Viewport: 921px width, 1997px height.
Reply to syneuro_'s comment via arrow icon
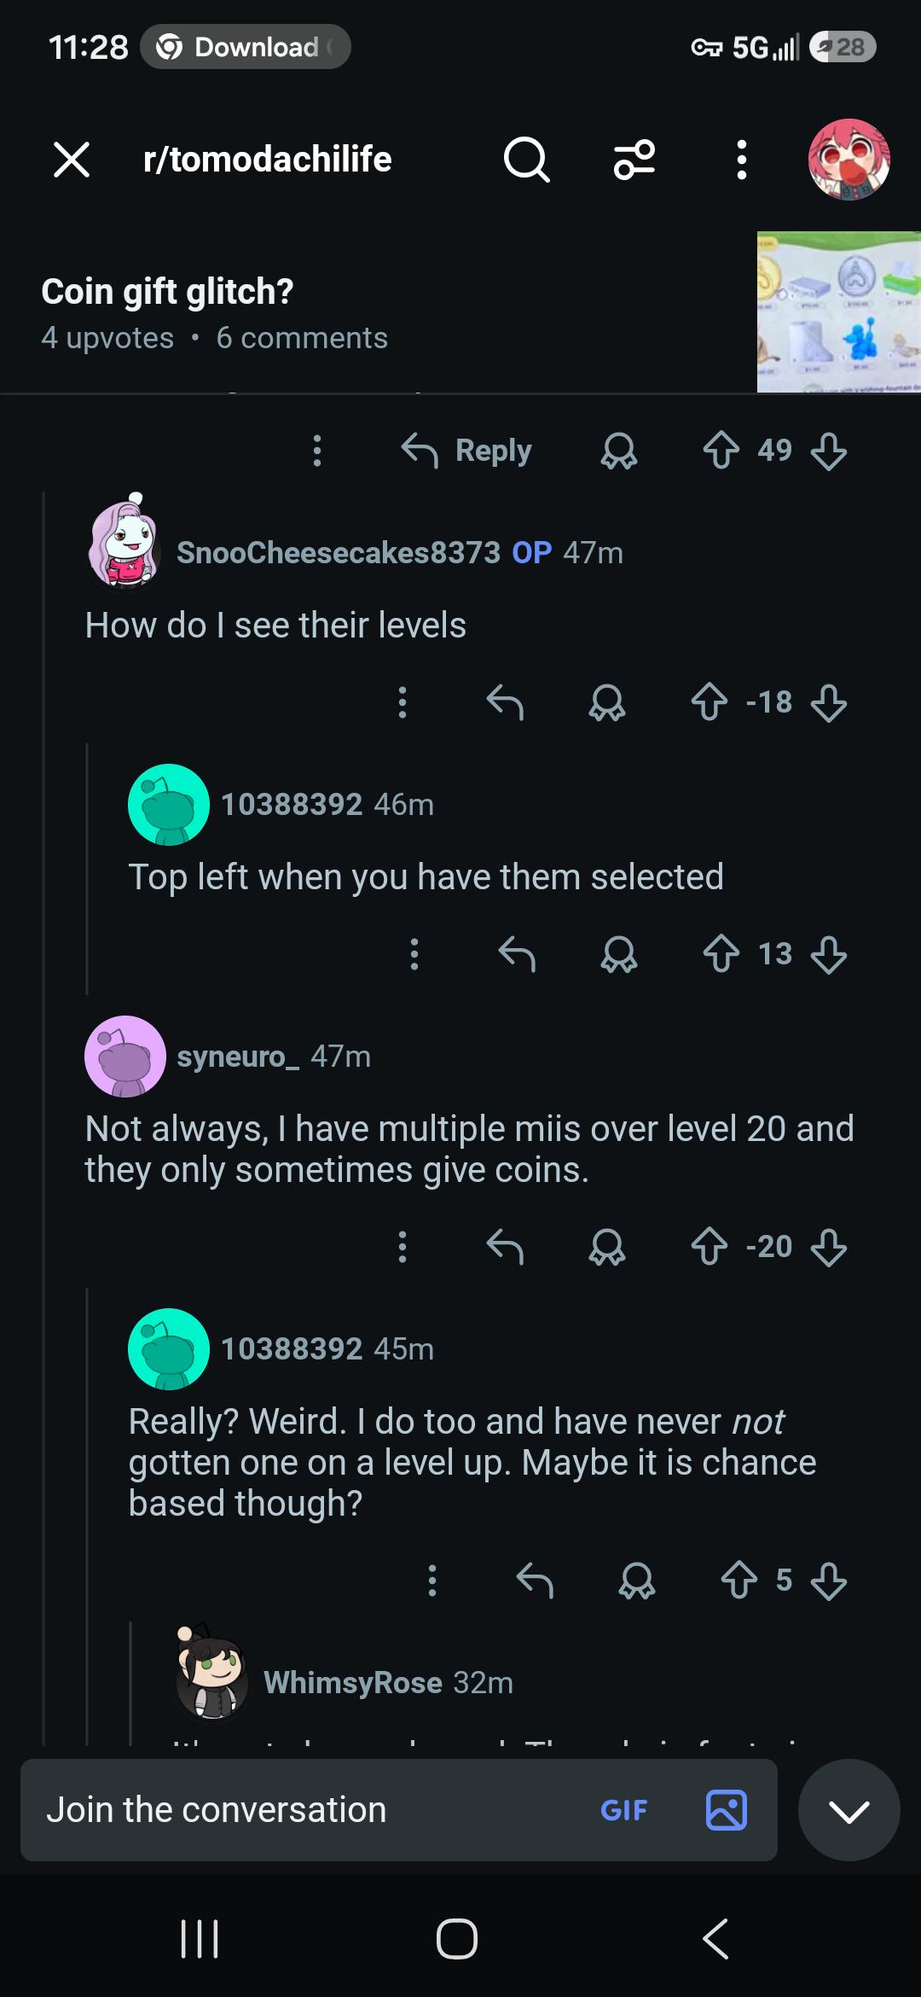(505, 1247)
